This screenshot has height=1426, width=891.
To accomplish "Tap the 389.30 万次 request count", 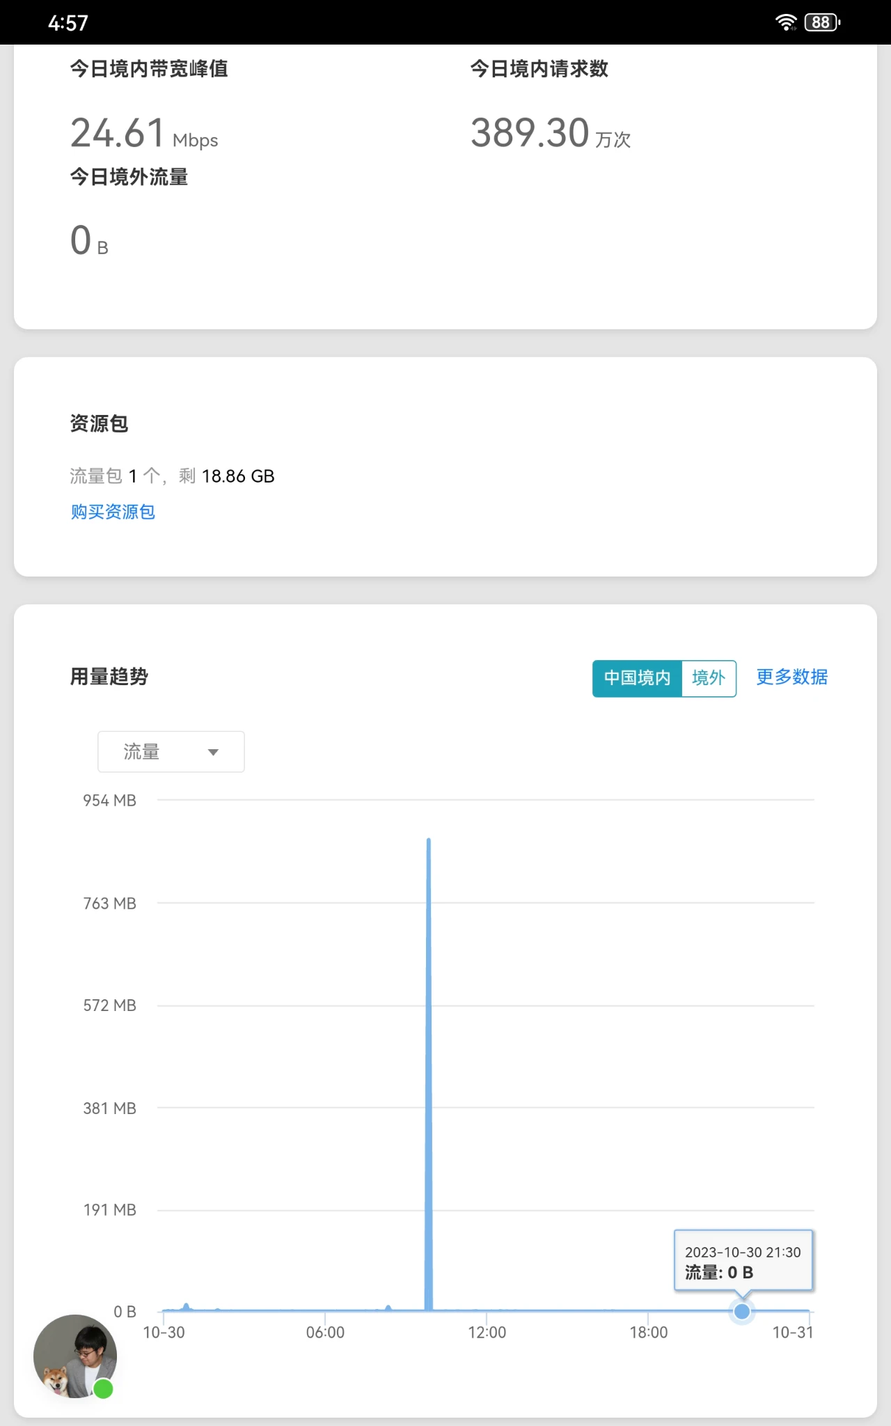I will tap(550, 133).
